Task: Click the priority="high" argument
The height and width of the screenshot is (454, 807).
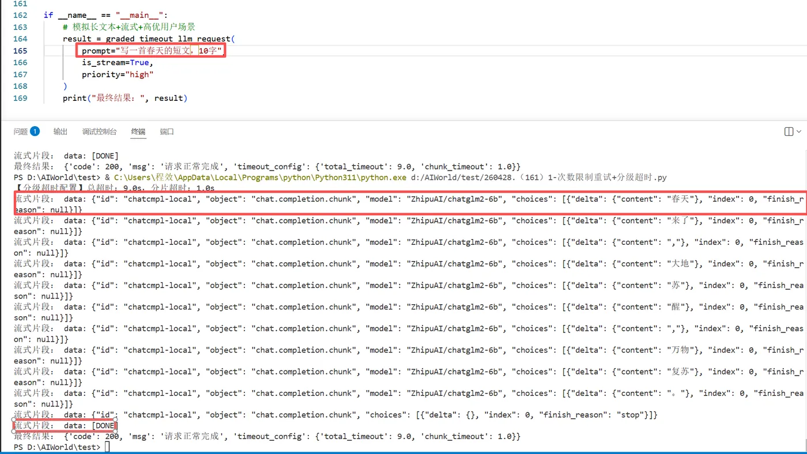Action: click(x=118, y=74)
